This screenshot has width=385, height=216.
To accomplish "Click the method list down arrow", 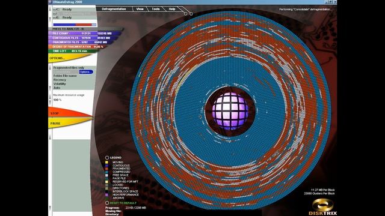I will click(51, 88).
